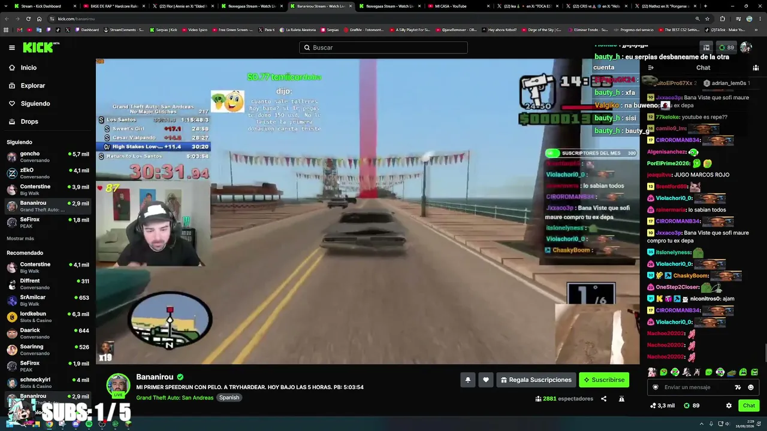Open the 7TV emote icon in chat input
767x431 pixels.
[x=738, y=387]
